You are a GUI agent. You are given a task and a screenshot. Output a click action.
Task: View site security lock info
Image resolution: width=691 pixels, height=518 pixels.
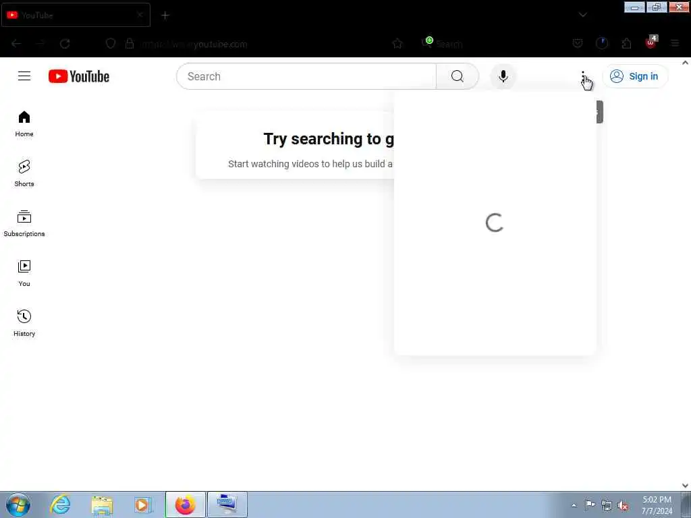click(x=130, y=44)
